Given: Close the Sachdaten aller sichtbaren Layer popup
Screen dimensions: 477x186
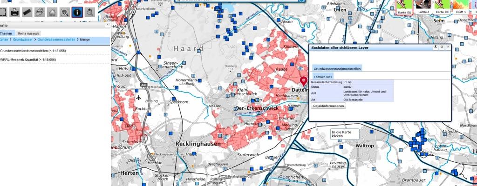Looking at the screenshot, I should [x=448, y=47].
